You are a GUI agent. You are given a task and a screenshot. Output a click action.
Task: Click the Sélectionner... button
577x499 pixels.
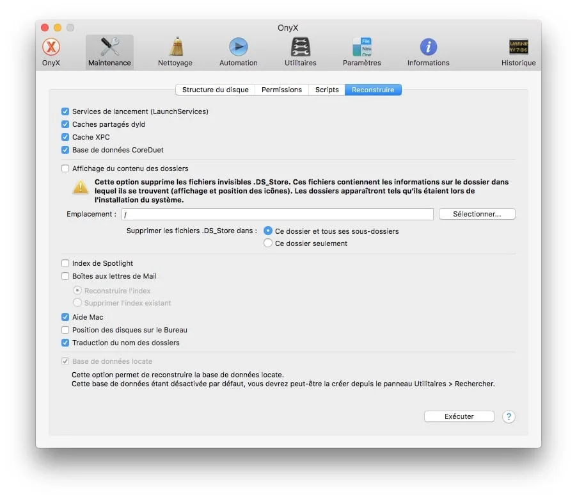477,214
